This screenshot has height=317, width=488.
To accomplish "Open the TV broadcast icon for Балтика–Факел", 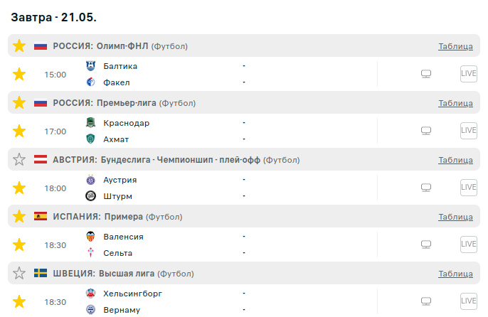I will click(426, 74).
